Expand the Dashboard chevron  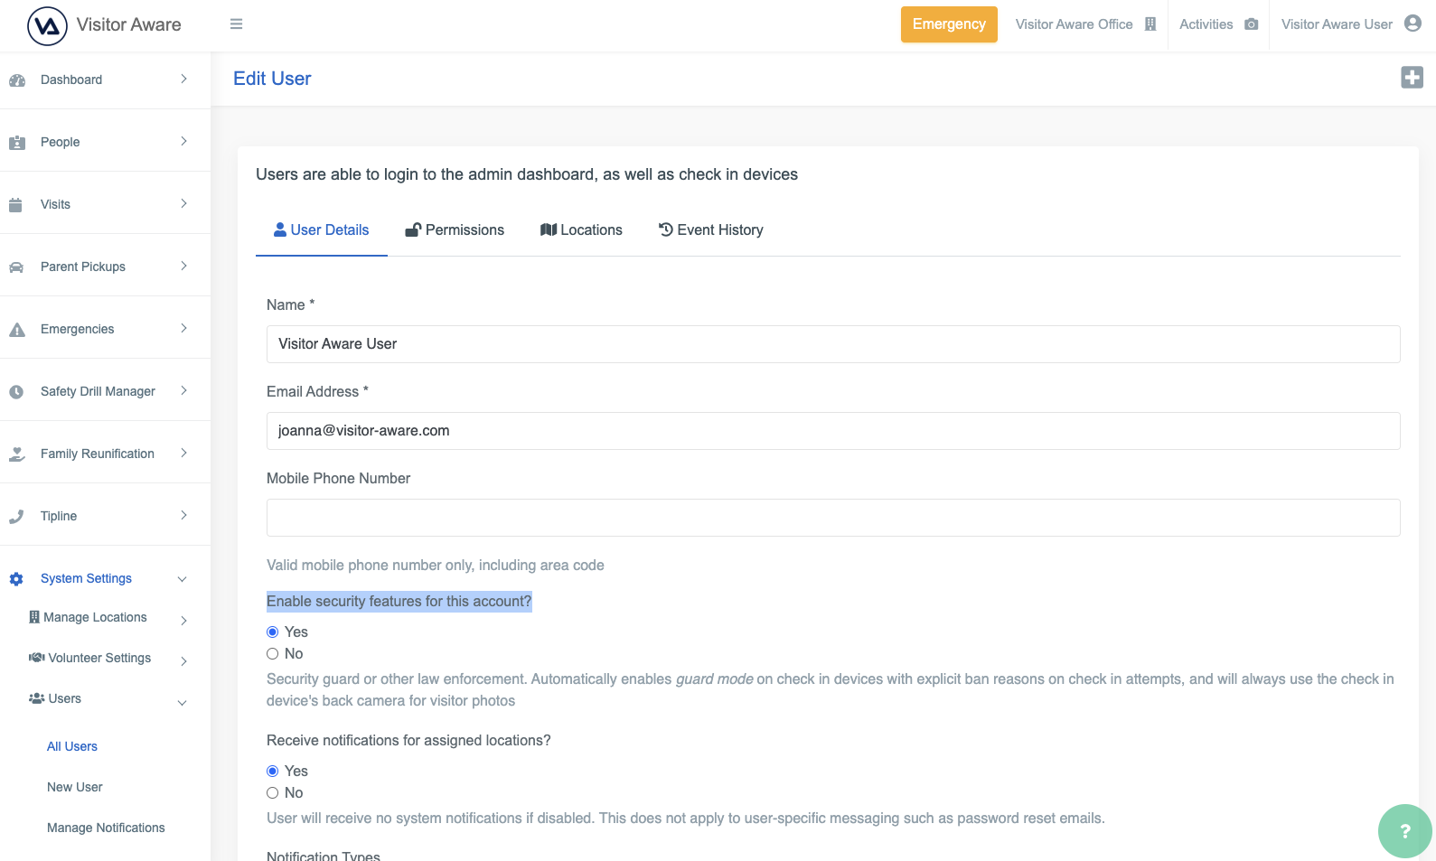point(183,79)
